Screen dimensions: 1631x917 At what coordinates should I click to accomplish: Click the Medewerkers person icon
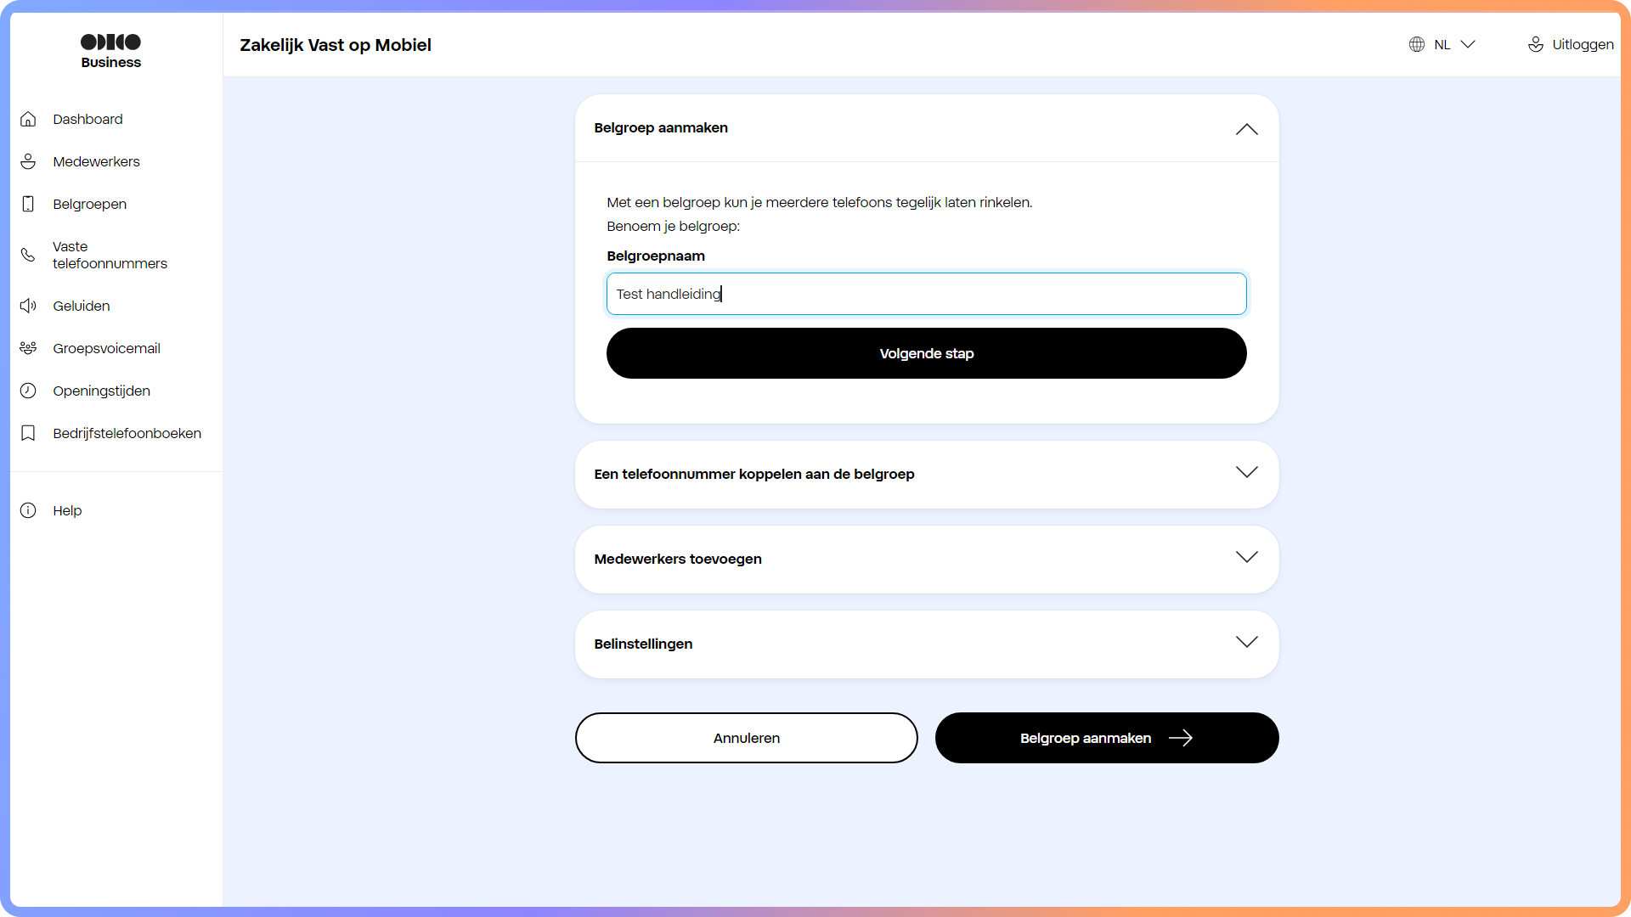(28, 161)
